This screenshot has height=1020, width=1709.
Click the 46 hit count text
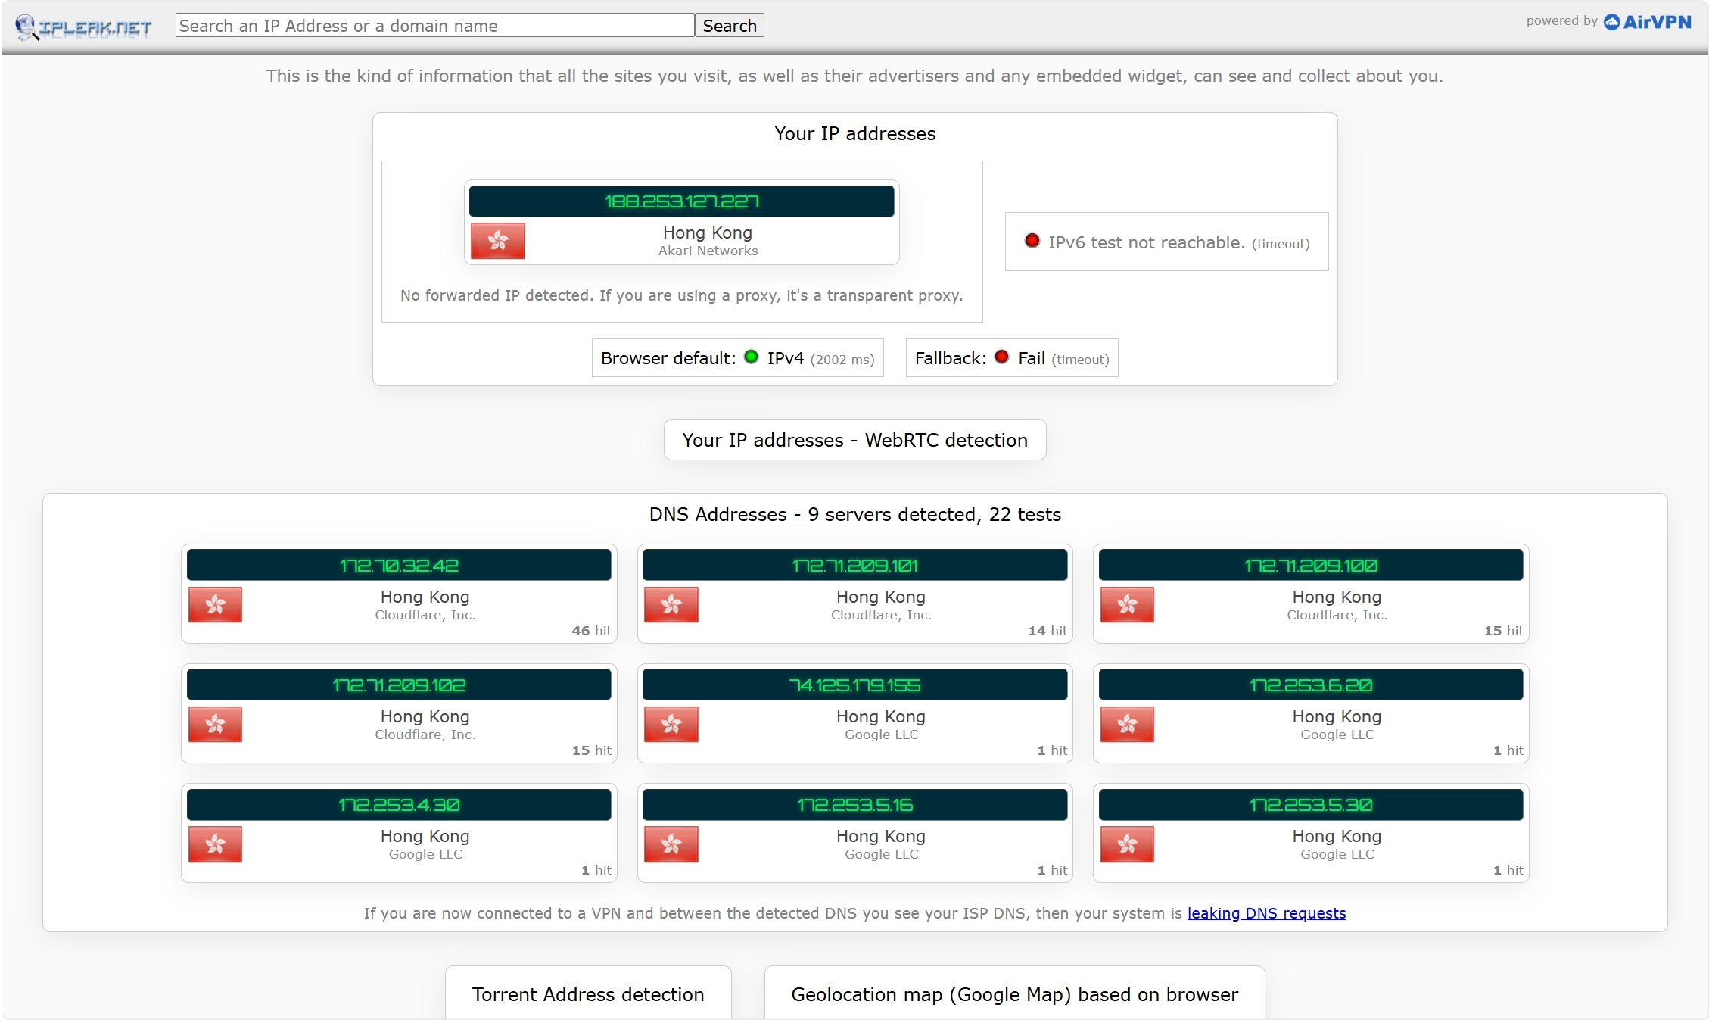[591, 630]
